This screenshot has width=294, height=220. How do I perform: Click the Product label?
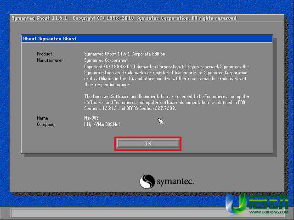(45, 54)
